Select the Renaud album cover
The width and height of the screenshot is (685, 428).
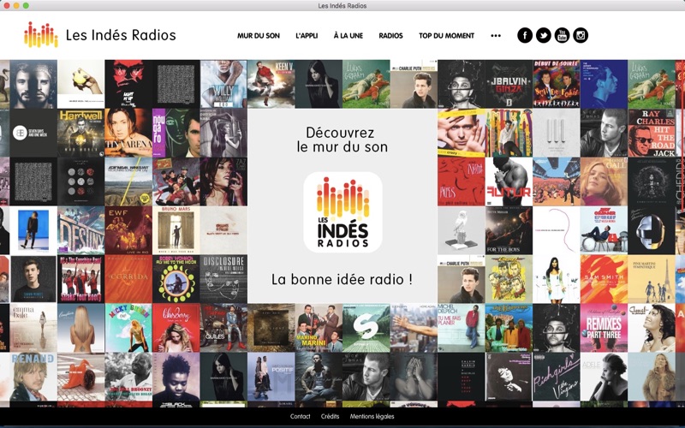[x=33, y=377]
